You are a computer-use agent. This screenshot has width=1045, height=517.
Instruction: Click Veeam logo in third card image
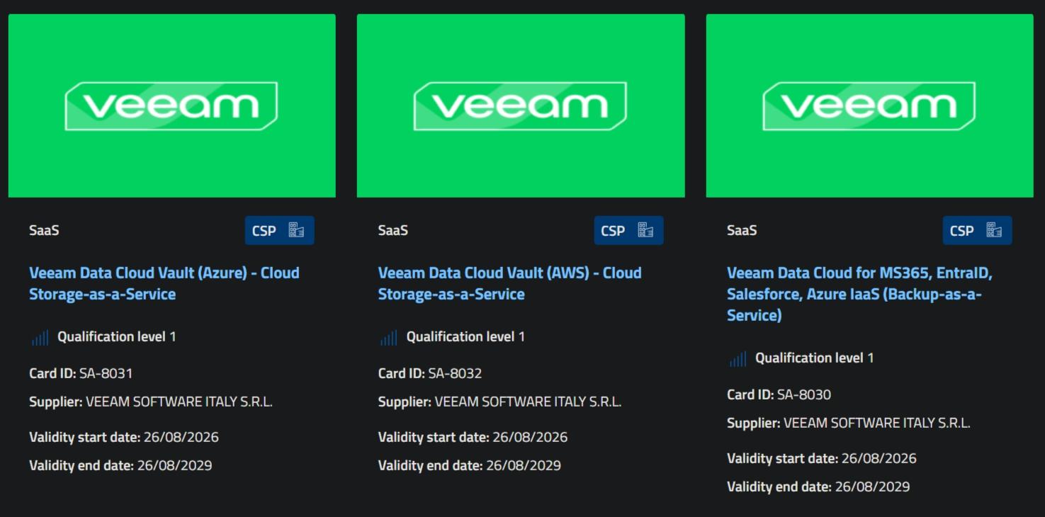(869, 106)
